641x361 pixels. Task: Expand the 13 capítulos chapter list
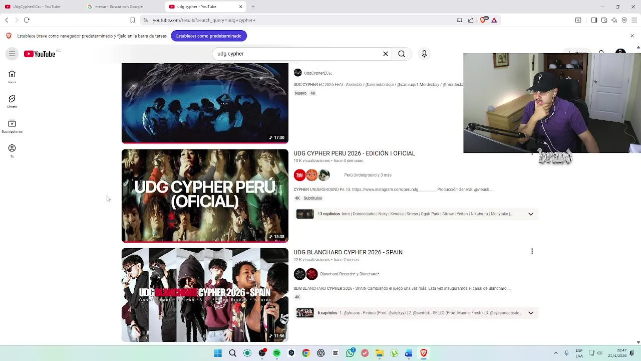530,214
